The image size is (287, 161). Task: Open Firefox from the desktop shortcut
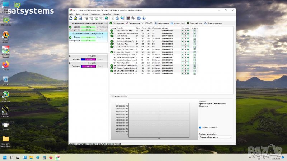coord(6,65)
